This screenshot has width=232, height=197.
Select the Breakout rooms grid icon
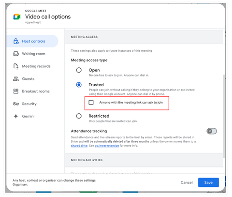pos(16,91)
